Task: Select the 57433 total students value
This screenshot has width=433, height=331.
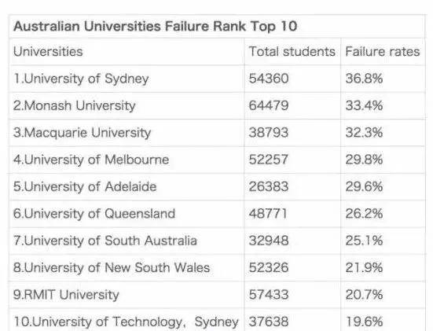Action: pyautogui.click(x=269, y=295)
